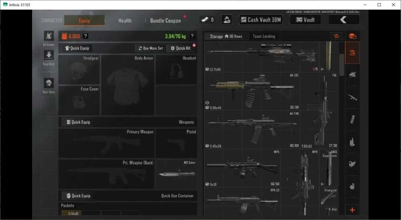
Task: Select the rifle category filter icon
Action: click(352, 97)
